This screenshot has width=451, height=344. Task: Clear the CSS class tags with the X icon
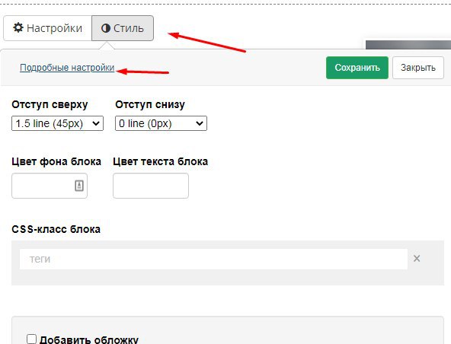(417, 259)
